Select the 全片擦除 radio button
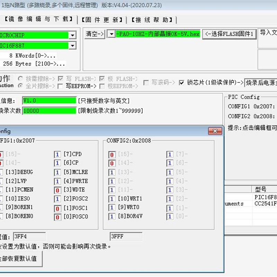Screen dimensions: 277x277 tap(20, 86)
